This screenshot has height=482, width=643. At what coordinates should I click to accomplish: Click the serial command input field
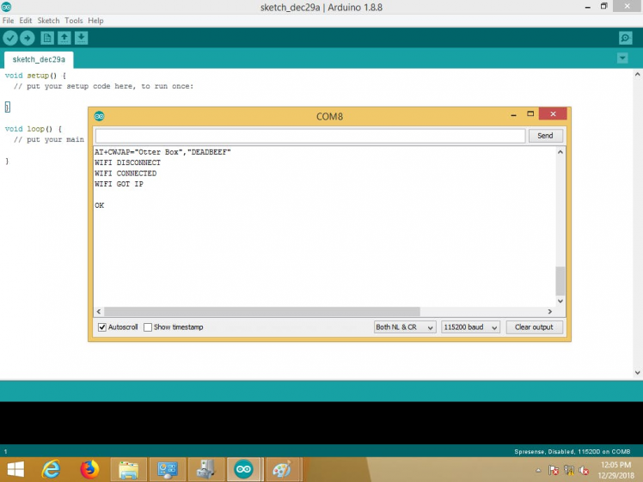[309, 136]
